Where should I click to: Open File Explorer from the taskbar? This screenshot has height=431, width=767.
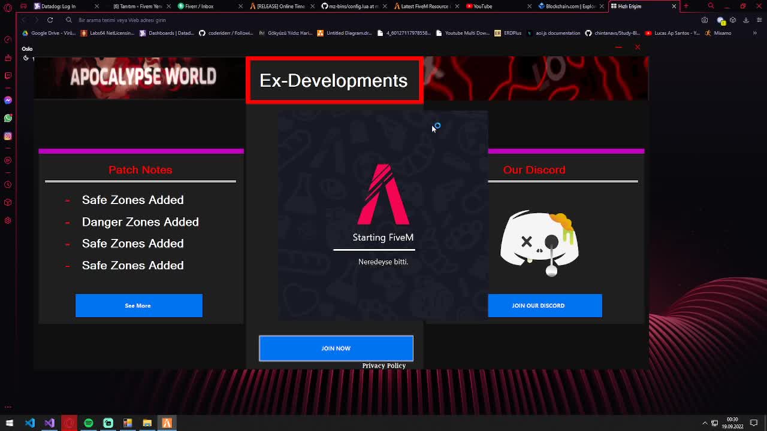pos(147,423)
